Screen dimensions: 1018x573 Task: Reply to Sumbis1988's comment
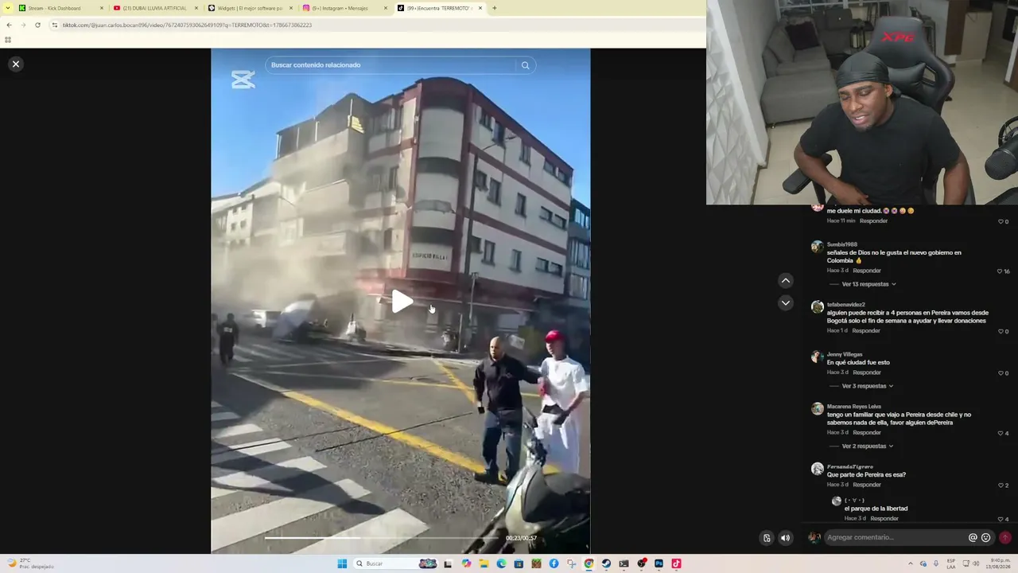[x=867, y=271]
